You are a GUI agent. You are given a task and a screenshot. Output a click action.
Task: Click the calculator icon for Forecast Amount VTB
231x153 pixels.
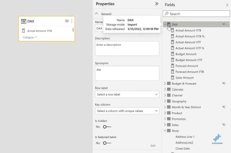172,72
